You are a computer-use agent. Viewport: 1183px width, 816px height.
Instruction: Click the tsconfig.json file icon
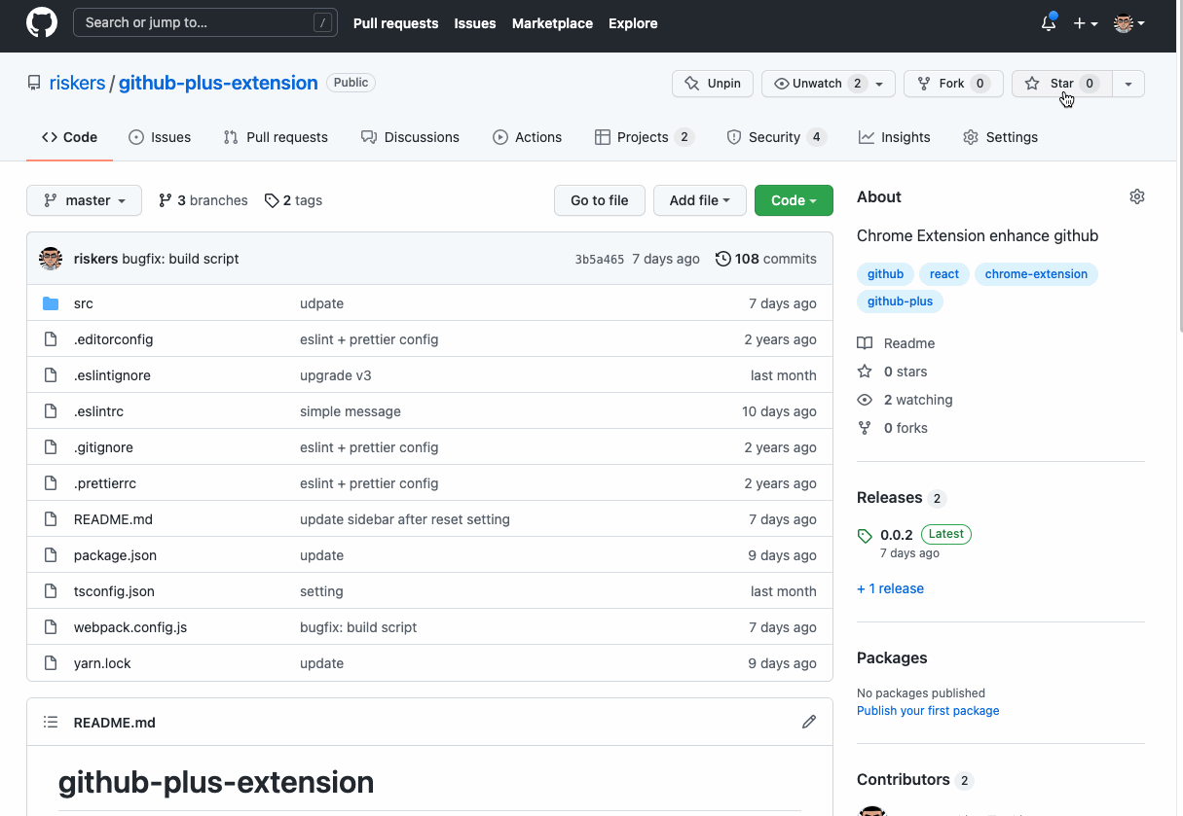coord(51,591)
